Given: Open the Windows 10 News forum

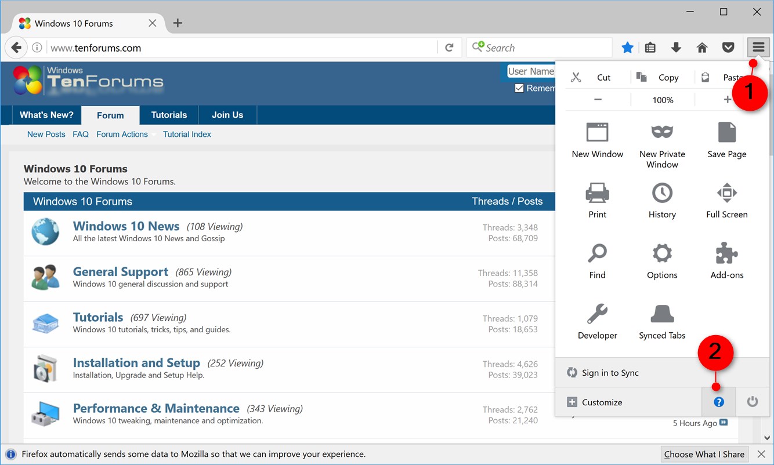Looking at the screenshot, I should coord(126,226).
